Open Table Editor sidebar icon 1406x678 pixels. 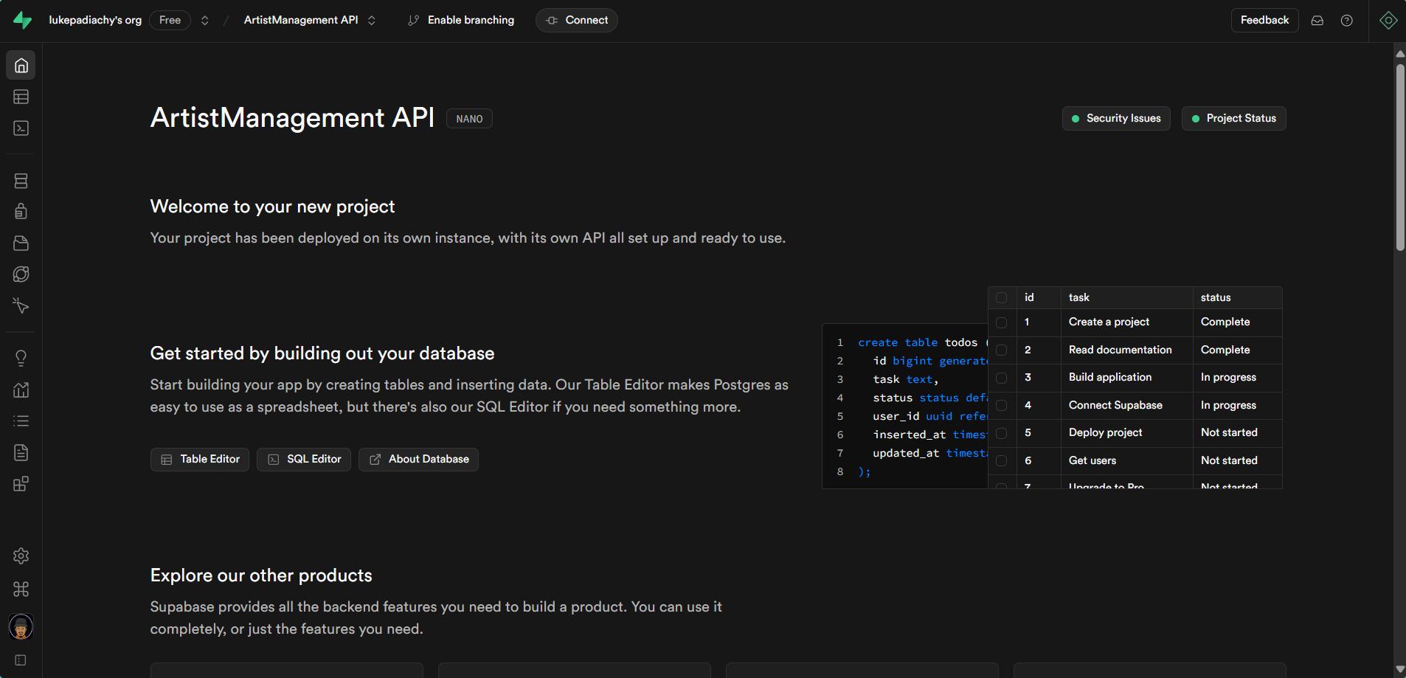(21, 97)
